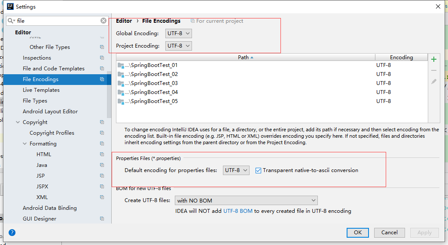Viewport: 448px width, 245px height.
Task: Click the project-level icon beside Copyright Profiles
Action: 102,133
